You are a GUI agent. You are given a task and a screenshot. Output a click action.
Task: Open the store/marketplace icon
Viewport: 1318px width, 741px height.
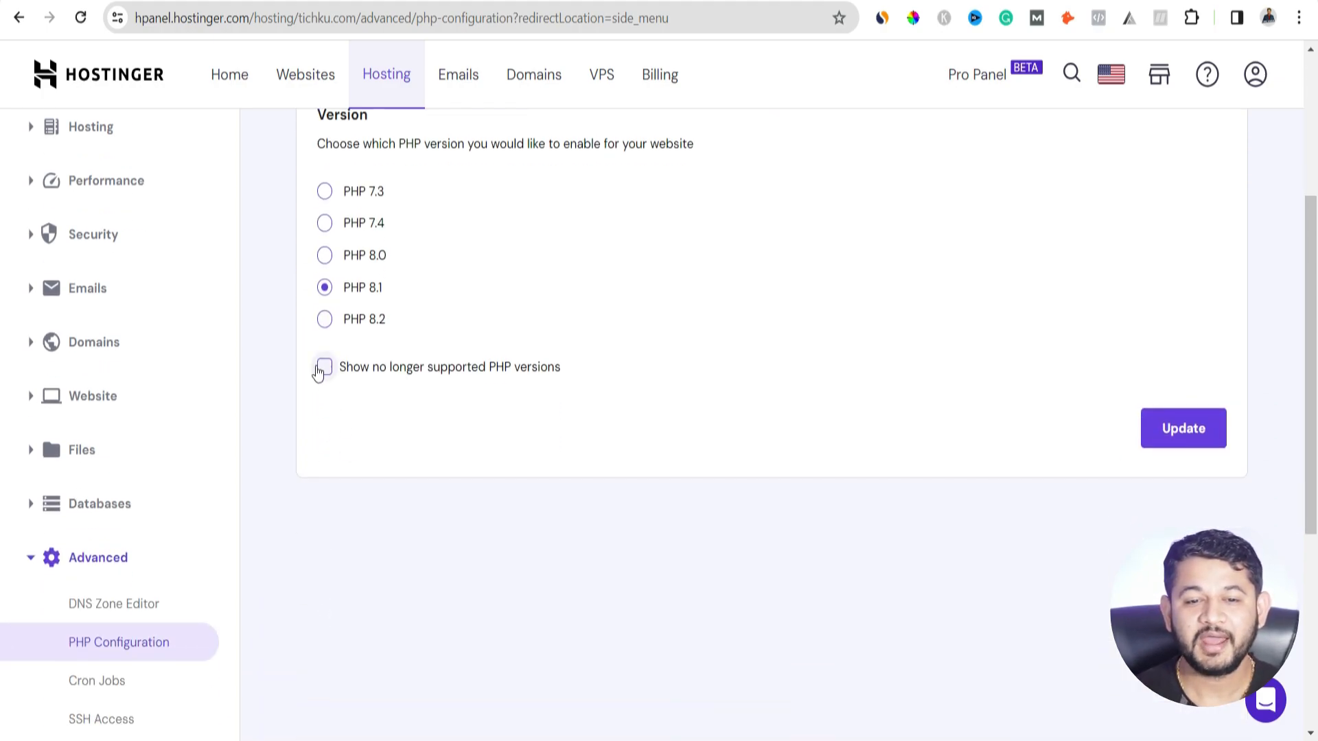point(1159,73)
